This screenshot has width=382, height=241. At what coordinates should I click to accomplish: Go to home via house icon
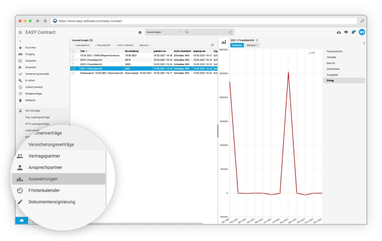[x=140, y=32]
